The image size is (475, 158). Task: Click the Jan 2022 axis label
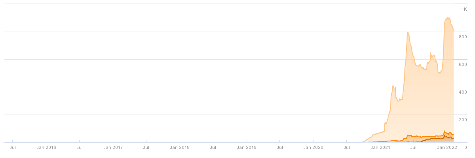pos(447,147)
